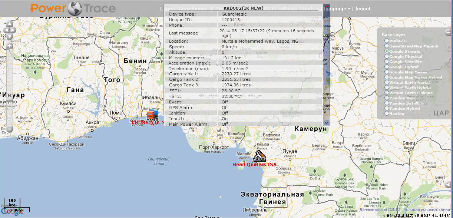Screen dimensions: 453x218
Task: Click the Head Quaters ISA building icon
Action: point(260,156)
